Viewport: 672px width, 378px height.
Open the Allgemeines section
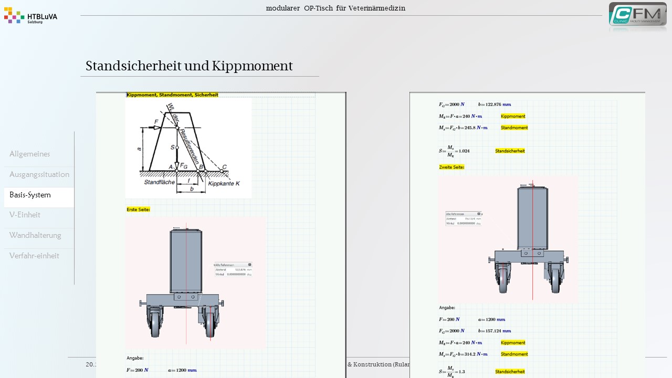[30, 154]
